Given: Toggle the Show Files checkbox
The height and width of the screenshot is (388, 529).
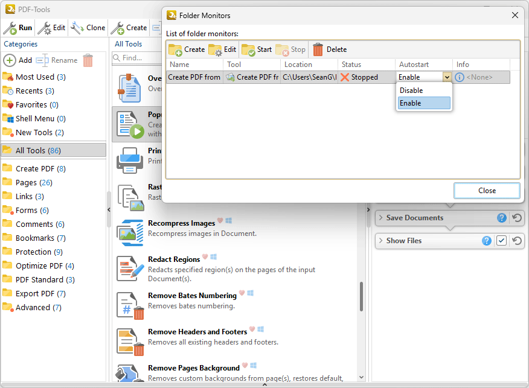Looking at the screenshot, I should (501, 241).
